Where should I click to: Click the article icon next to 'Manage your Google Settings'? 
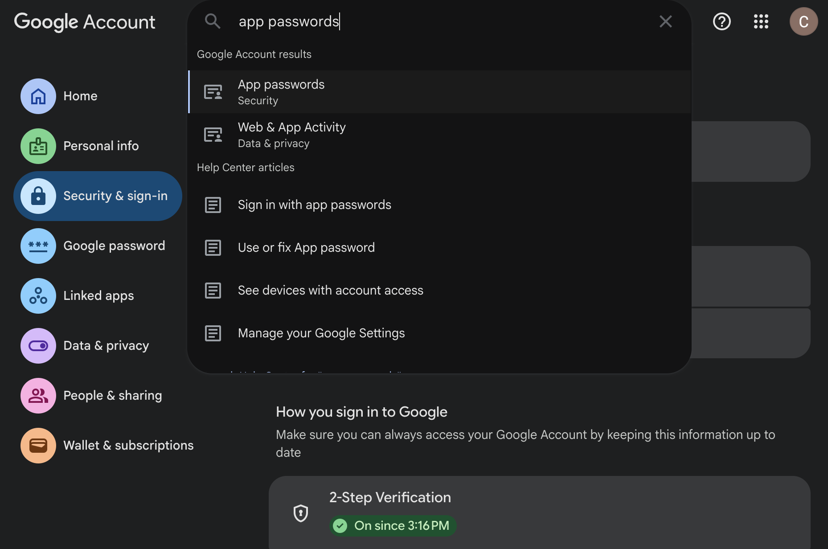[x=213, y=333]
